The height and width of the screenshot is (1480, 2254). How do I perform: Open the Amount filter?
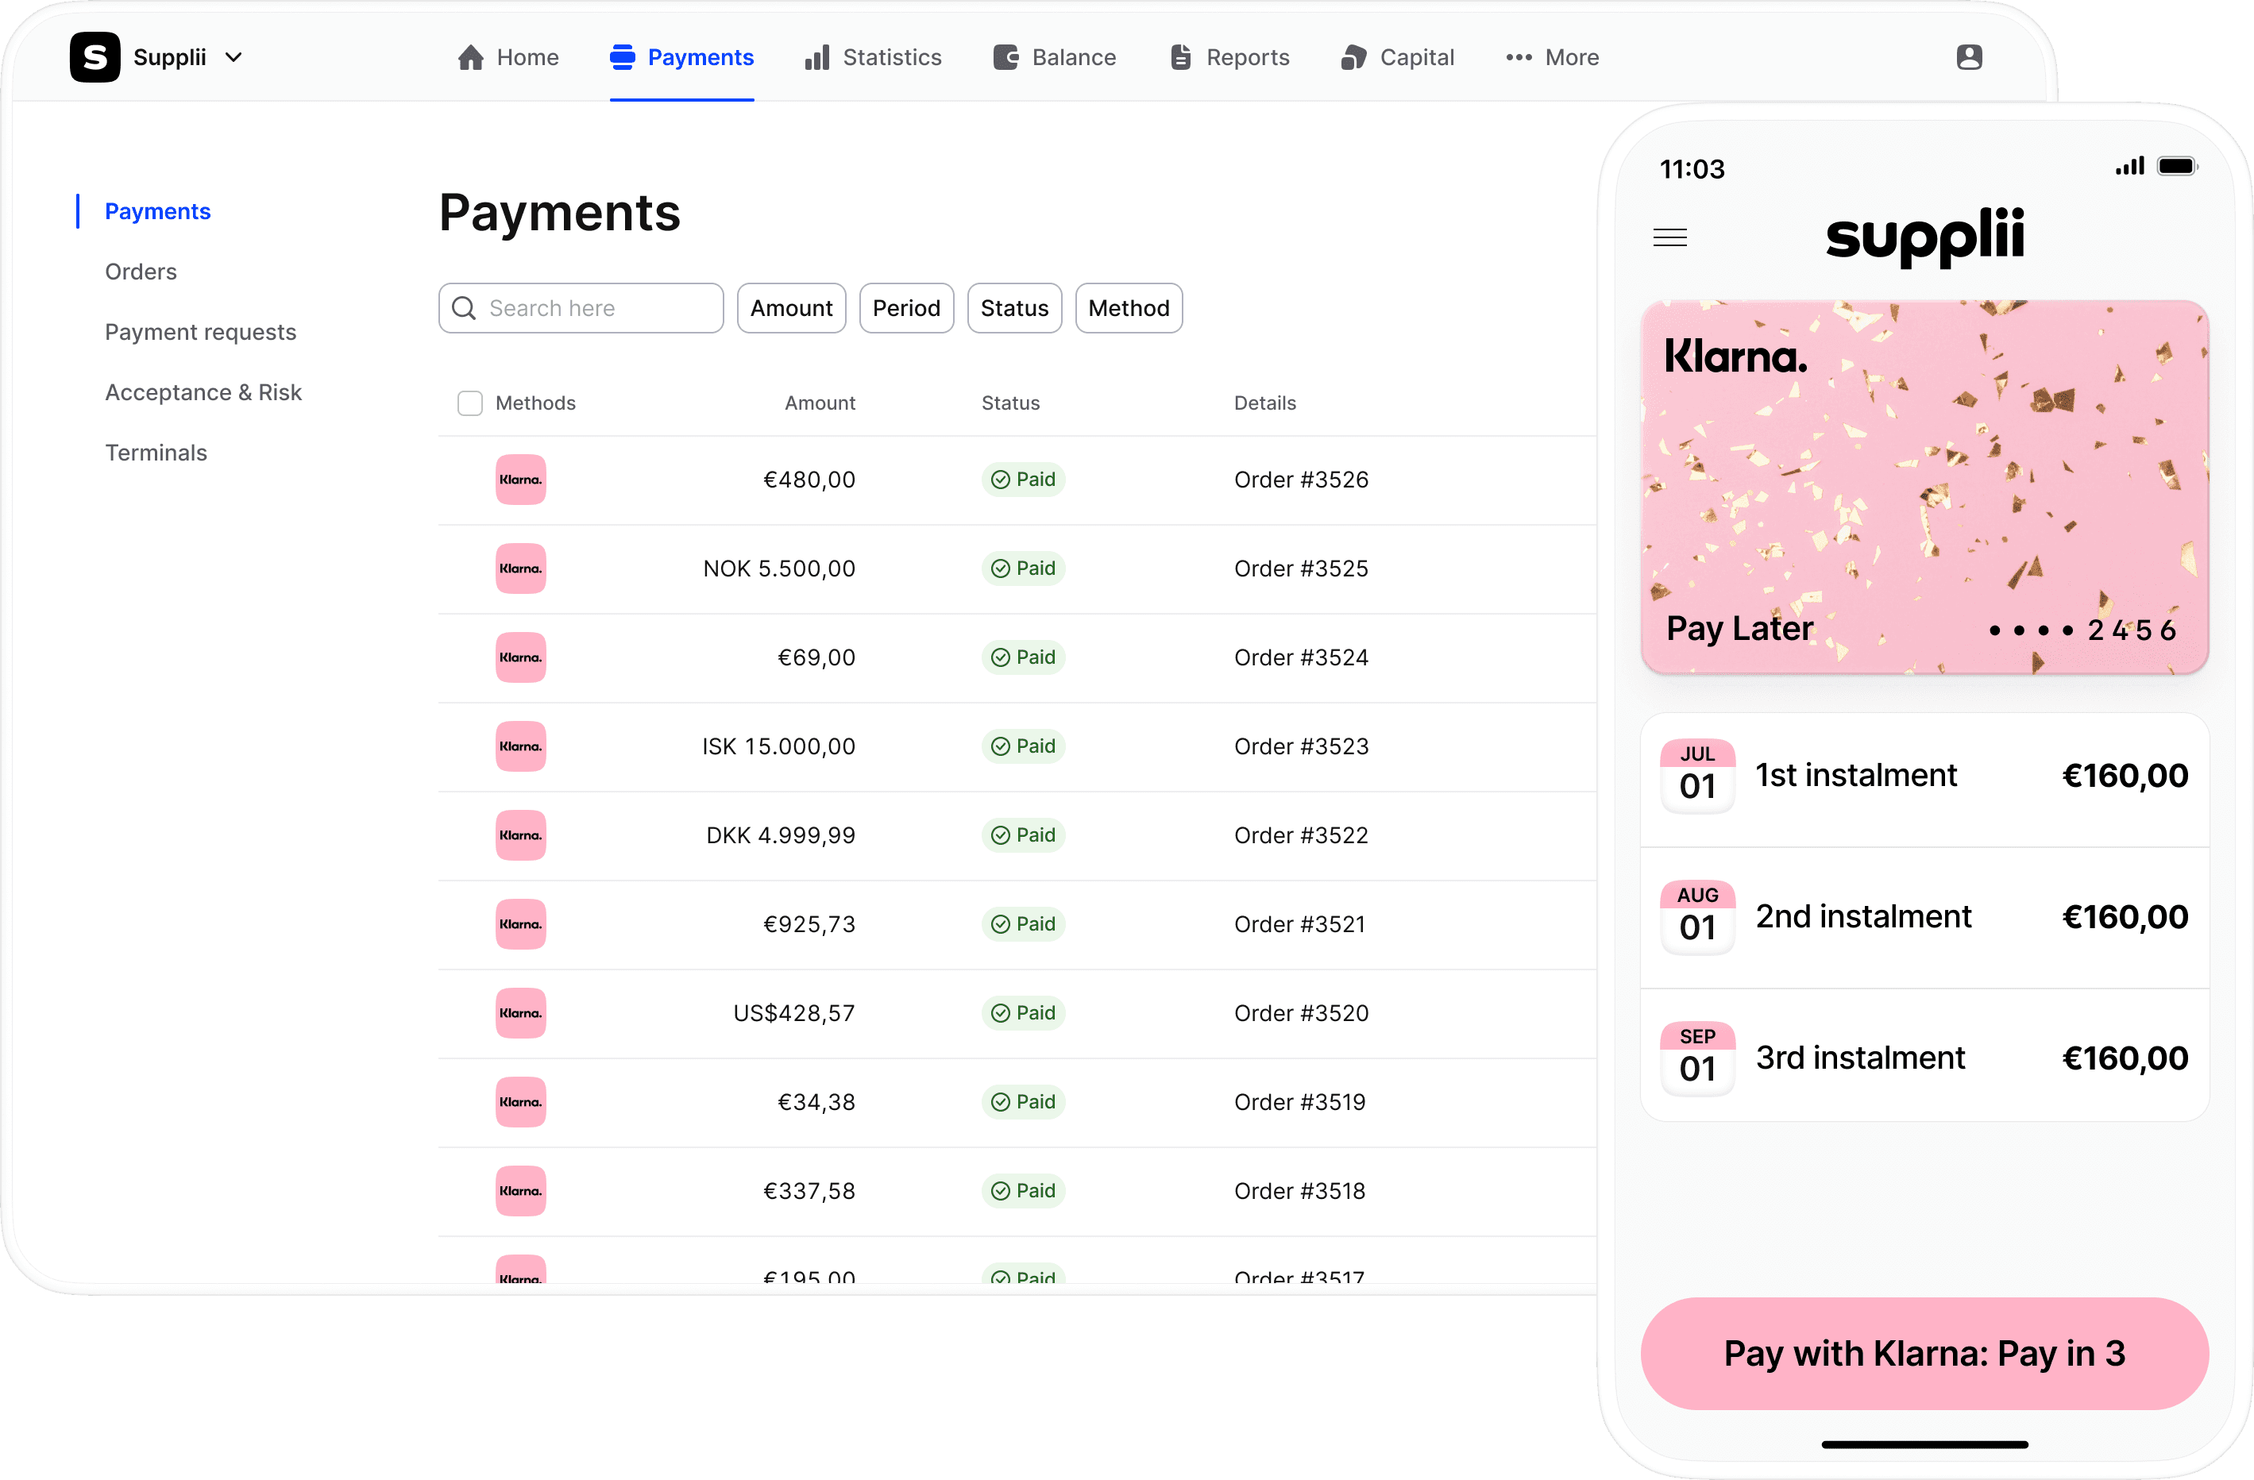coord(792,308)
